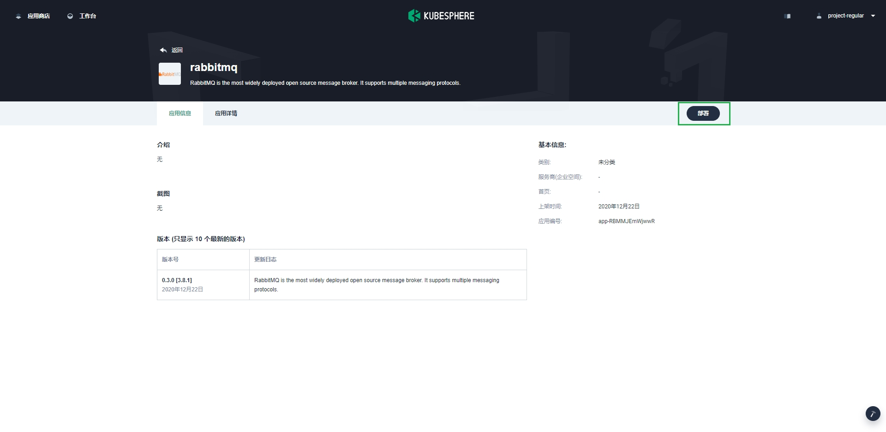Click the rabbitmq title heading

point(214,67)
